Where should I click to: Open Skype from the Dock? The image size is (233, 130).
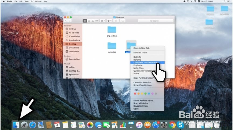point(180,125)
